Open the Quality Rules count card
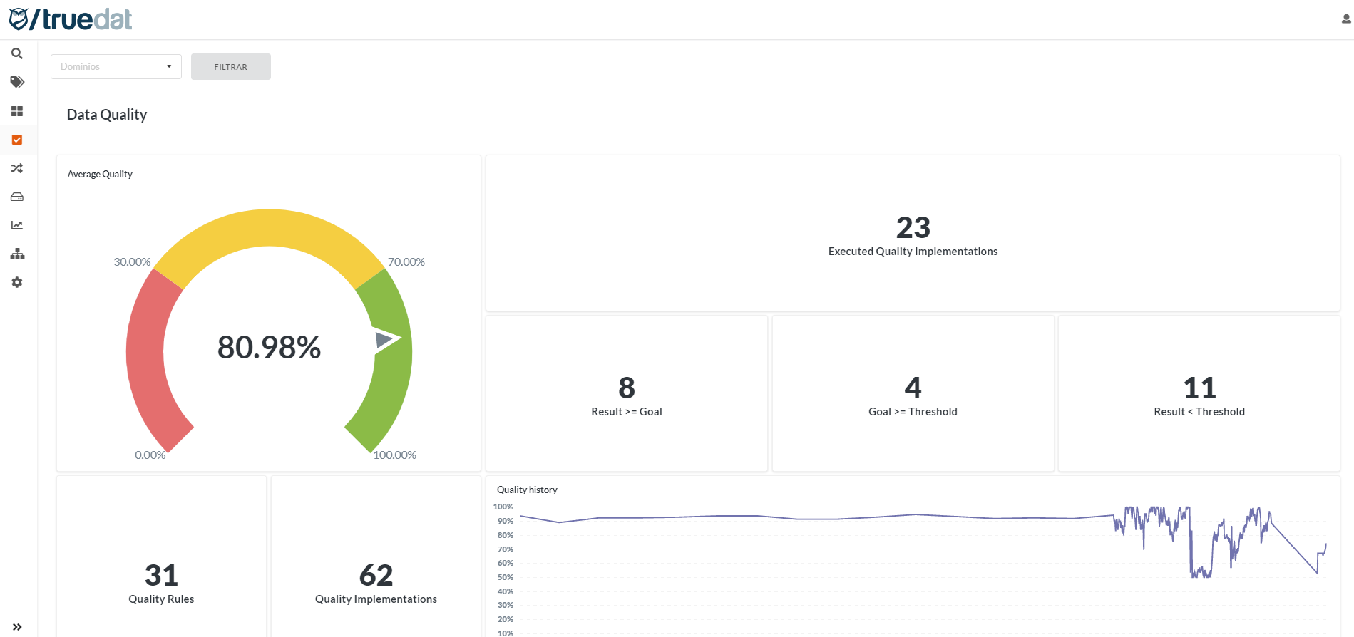 [x=161, y=582]
